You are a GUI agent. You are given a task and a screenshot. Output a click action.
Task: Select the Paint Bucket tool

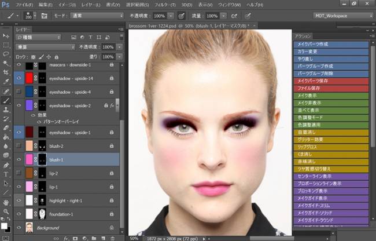tap(6, 137)
